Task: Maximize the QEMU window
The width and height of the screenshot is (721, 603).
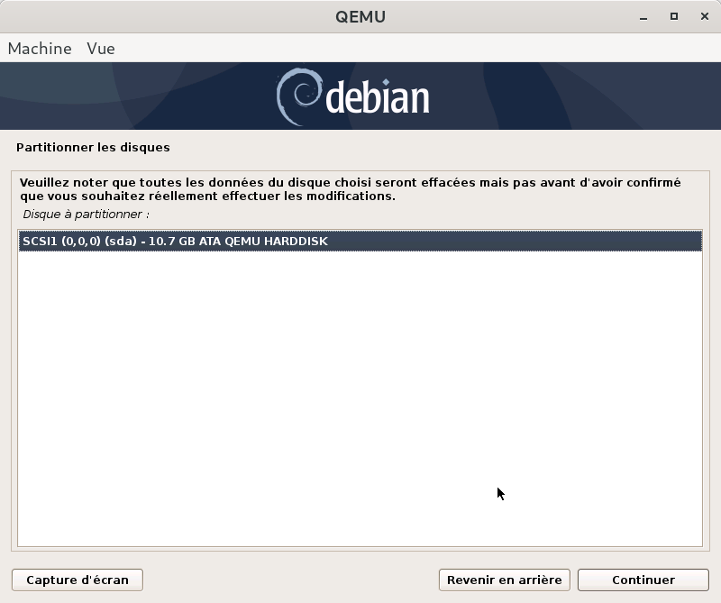Action: click(x=673, y=16)
